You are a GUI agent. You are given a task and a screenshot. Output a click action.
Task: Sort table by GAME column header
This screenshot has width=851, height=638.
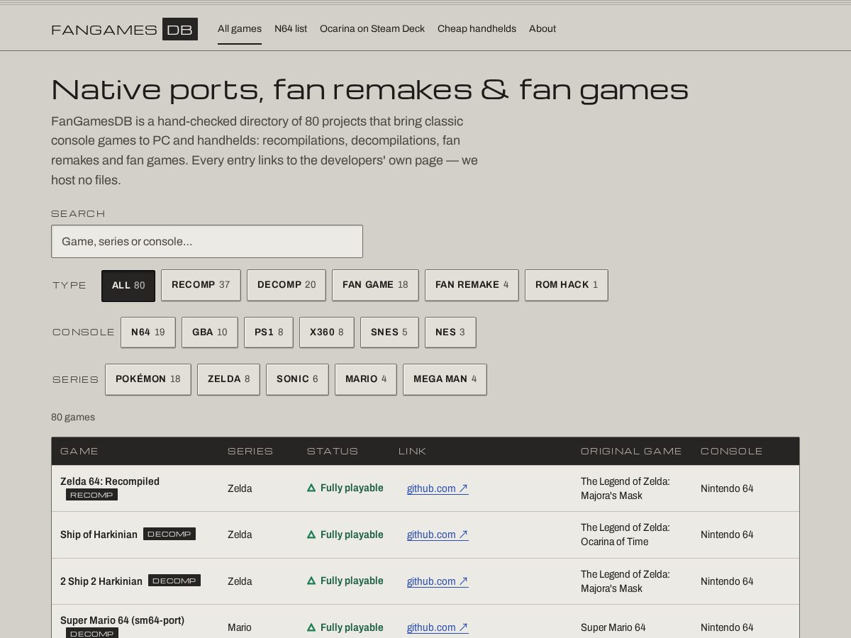79,452
